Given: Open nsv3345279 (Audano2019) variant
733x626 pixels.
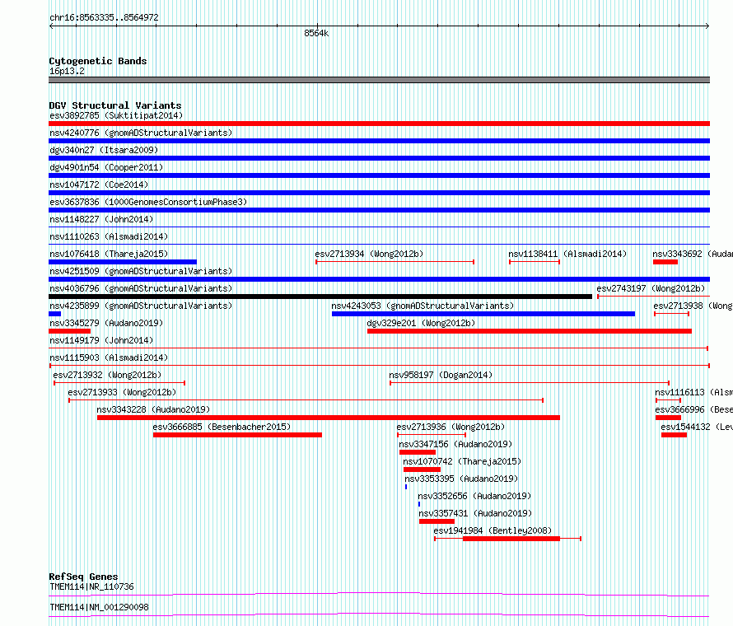Looking at the screenshot, I should coord(106,323).
